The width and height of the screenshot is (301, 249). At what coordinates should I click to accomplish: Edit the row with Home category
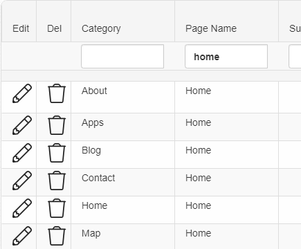pyautogui.click(x=22, y=208)
